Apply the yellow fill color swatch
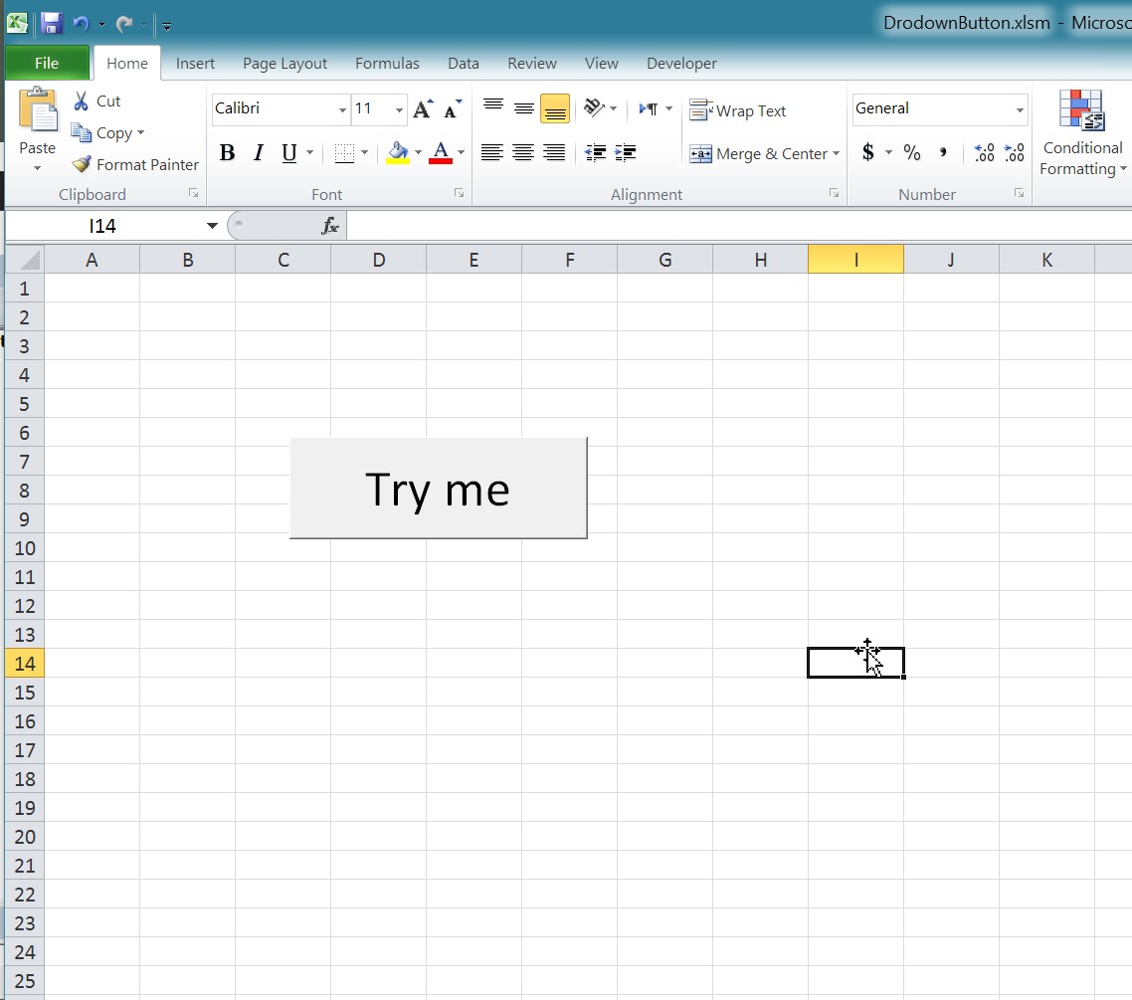Screen dimensions: 1132x1000 398,153
